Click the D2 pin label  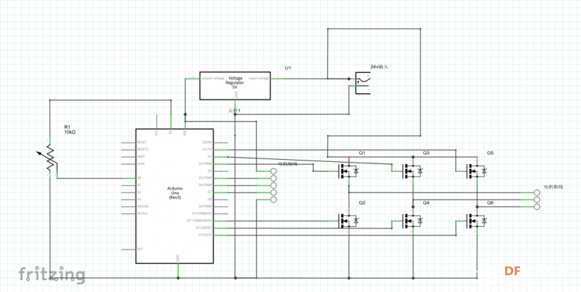pyautogui.click(x=210, y=156)
